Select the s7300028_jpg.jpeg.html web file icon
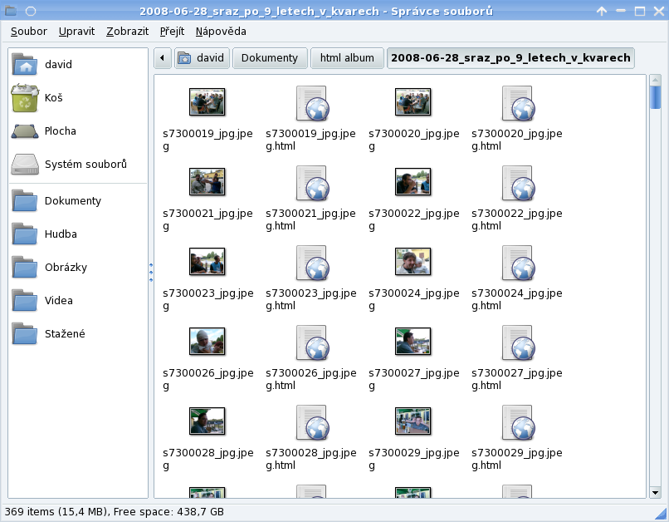Image resolution: width=669 pixels, height=522 pixels. [x=312, y=423]
